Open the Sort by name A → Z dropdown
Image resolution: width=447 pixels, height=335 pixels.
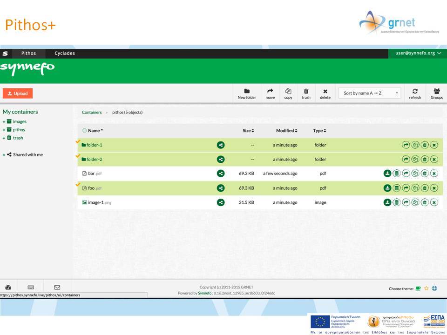370,93
